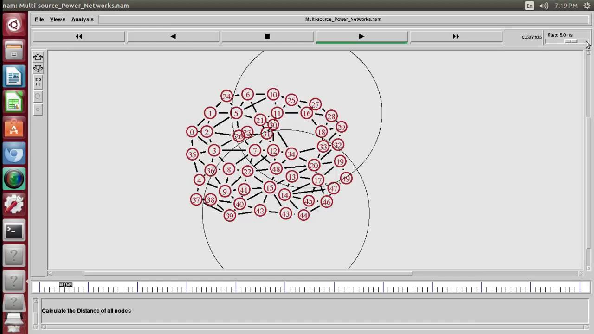Viewport: 594px width, 334px height.
Task: Click the 'Calculate the Distance of all nodes' text
Action: click(86, 311)
